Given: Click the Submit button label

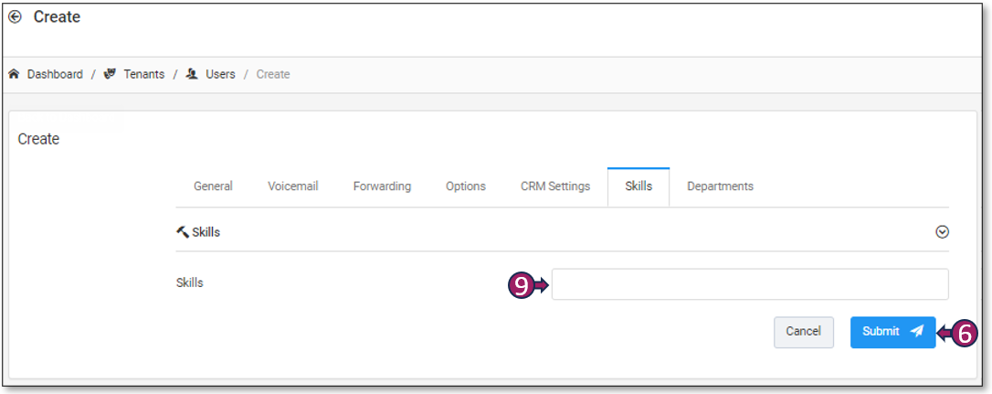Looking at the screenshot, I should 881,332.
